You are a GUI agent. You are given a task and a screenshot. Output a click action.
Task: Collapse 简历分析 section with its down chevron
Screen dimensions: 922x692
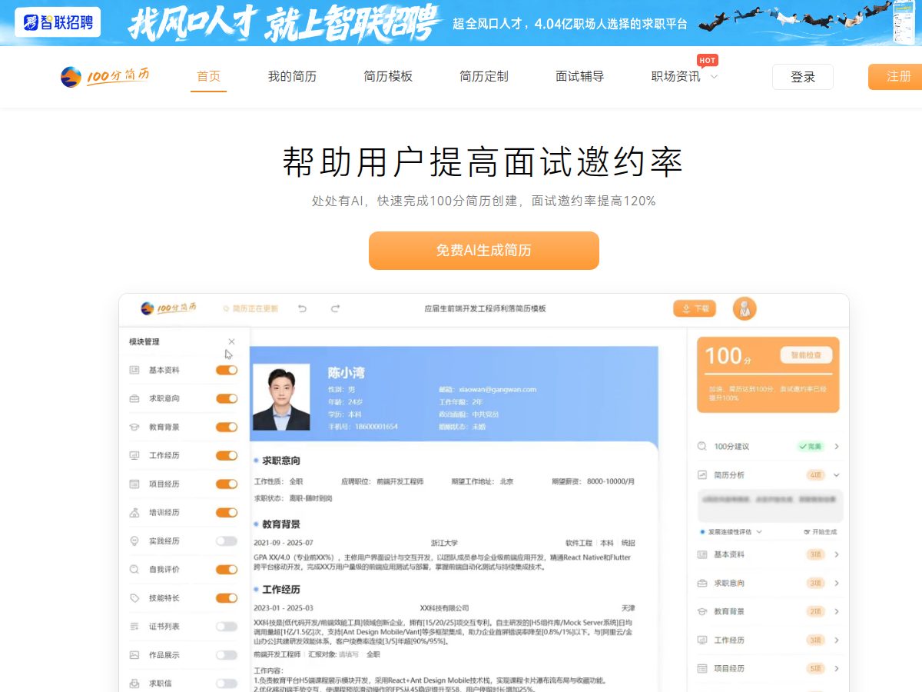837,474
